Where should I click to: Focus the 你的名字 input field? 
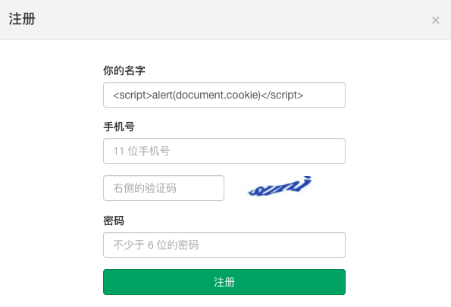(224, 95)
